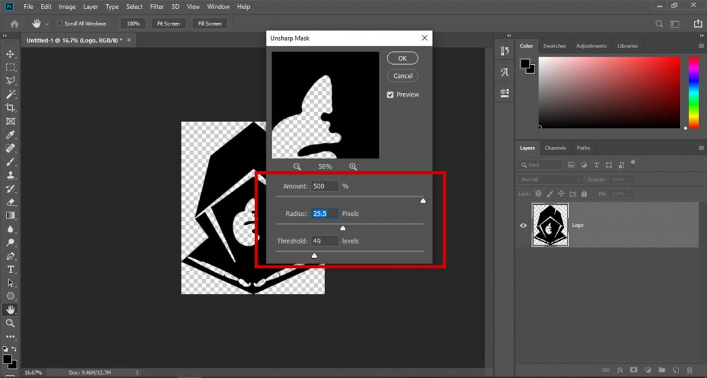Open the Hand tool preset dropdown
This screenshot has width=707, height=378.
click(46, 24)
